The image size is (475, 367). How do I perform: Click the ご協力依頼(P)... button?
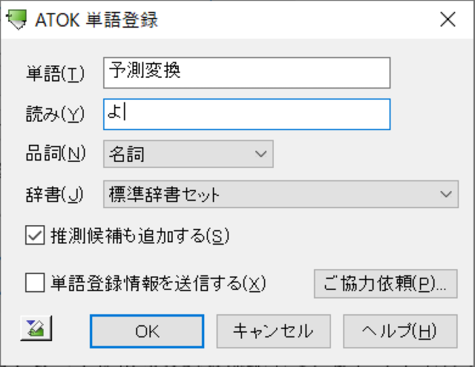coord(385,284)
